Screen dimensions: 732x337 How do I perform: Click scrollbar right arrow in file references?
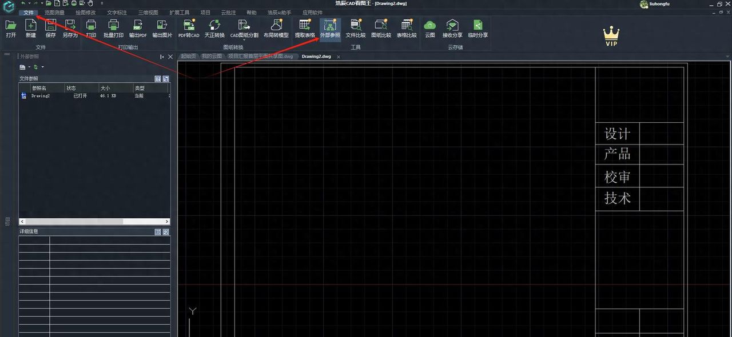[167, 222]
